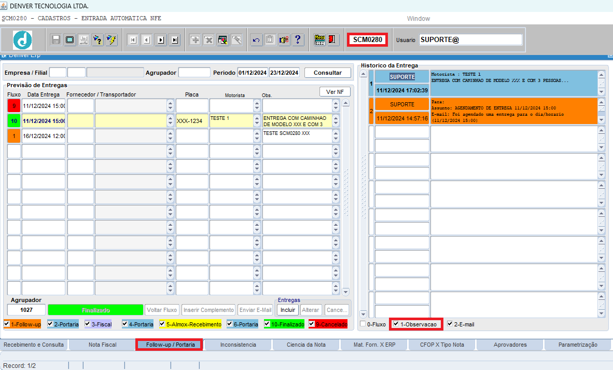Open the Ciencia da Nota tab
Screen dimensions: 613x370
[x=306, y=345]
